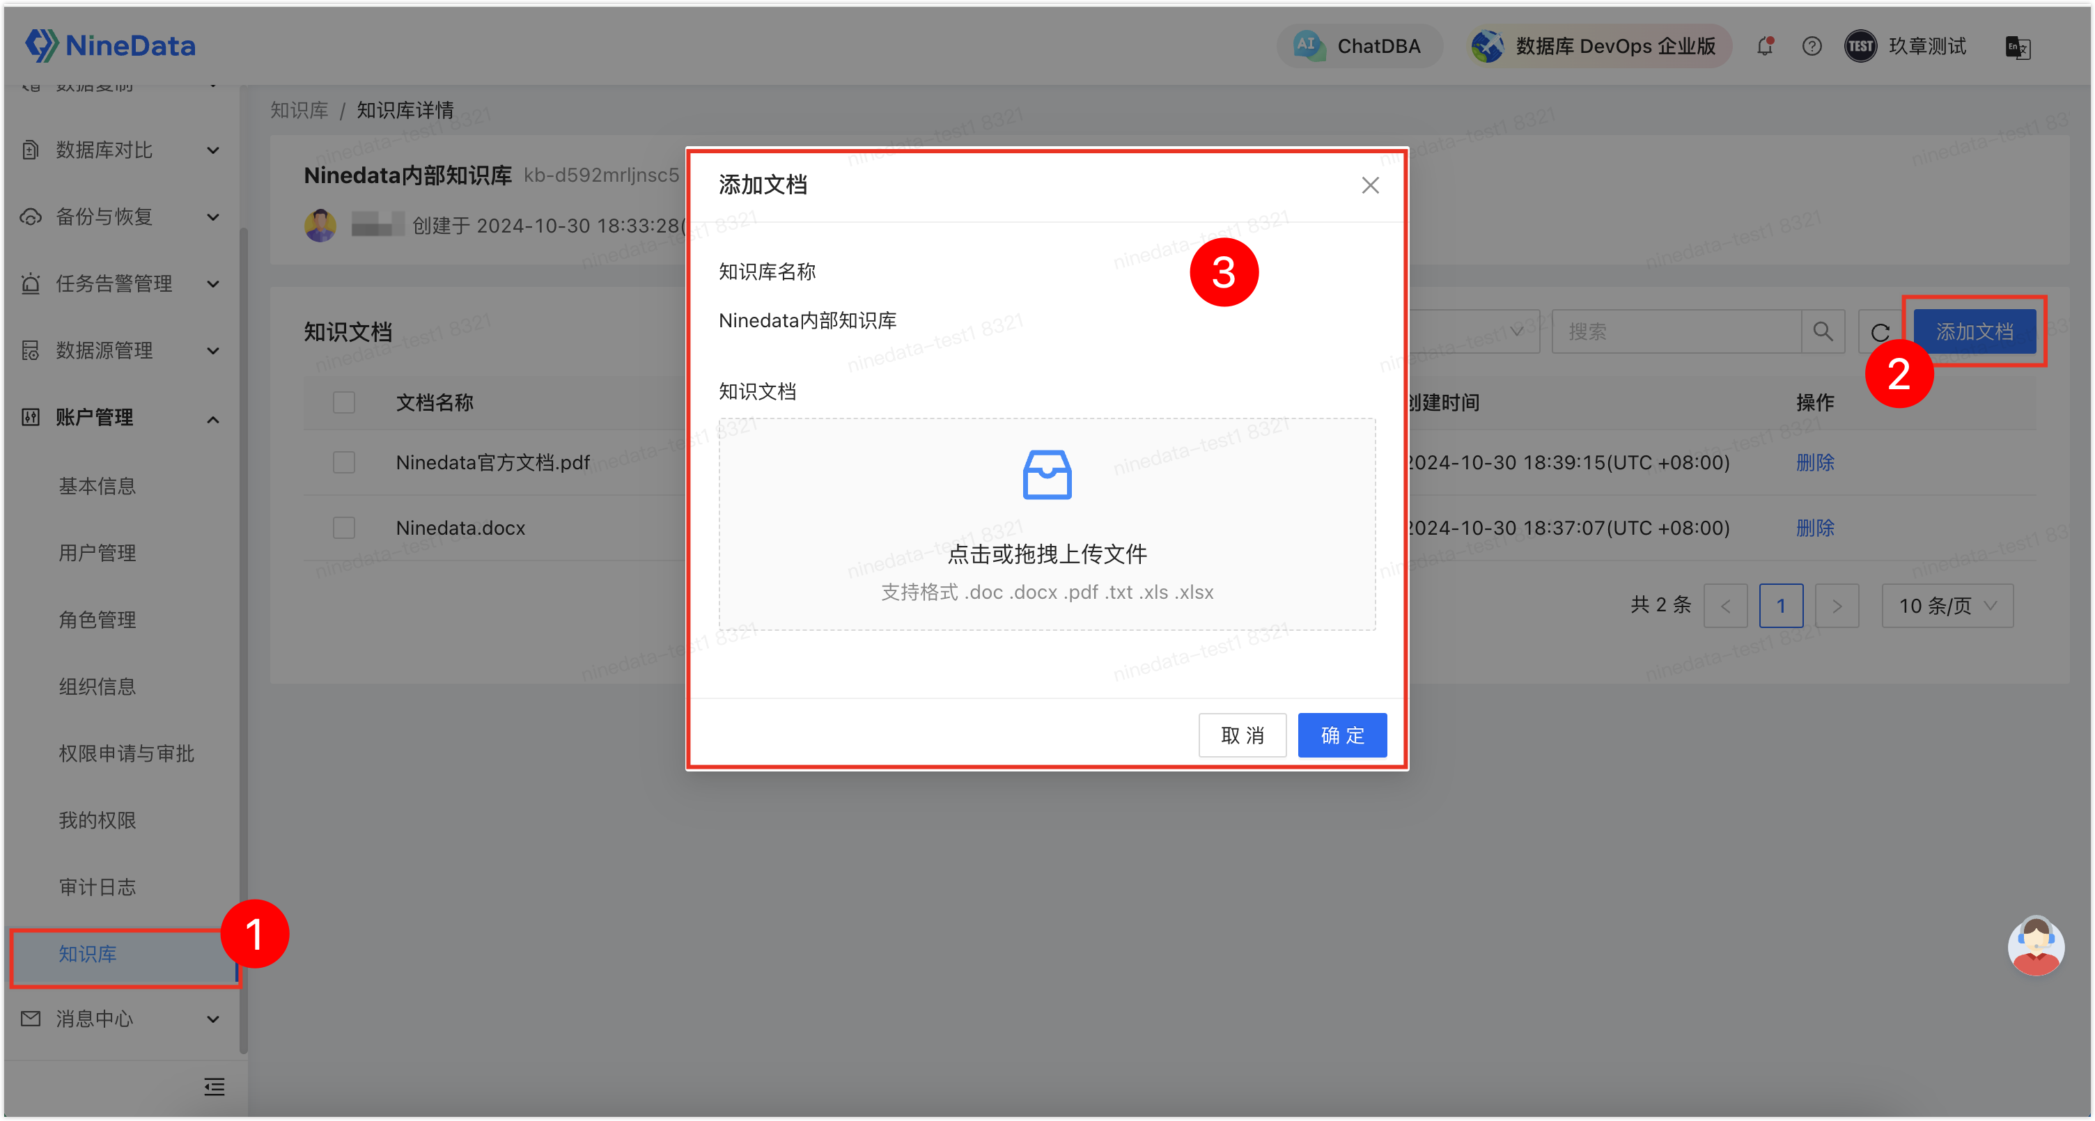Click the 备份与恢复 cloud icon
2095x1121 pixels.
(x=31, y=217)
